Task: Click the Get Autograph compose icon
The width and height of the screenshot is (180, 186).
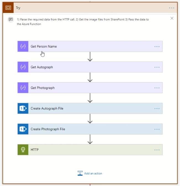Action: [x=23, y=67]
